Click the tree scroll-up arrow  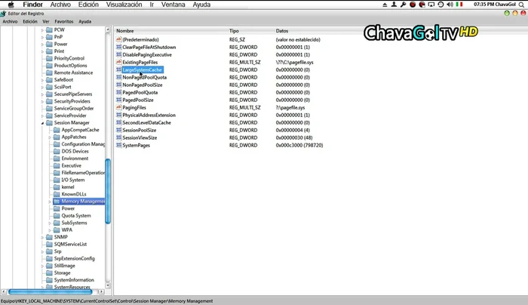108,29
